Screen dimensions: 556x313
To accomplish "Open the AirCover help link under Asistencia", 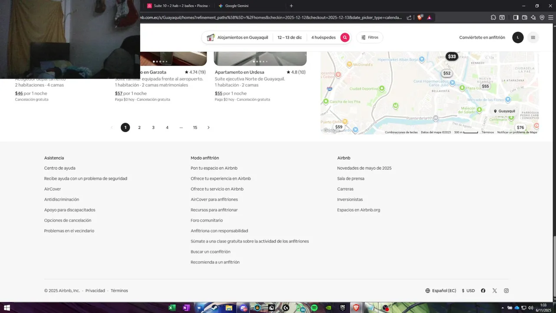I will tap(53, 189).
